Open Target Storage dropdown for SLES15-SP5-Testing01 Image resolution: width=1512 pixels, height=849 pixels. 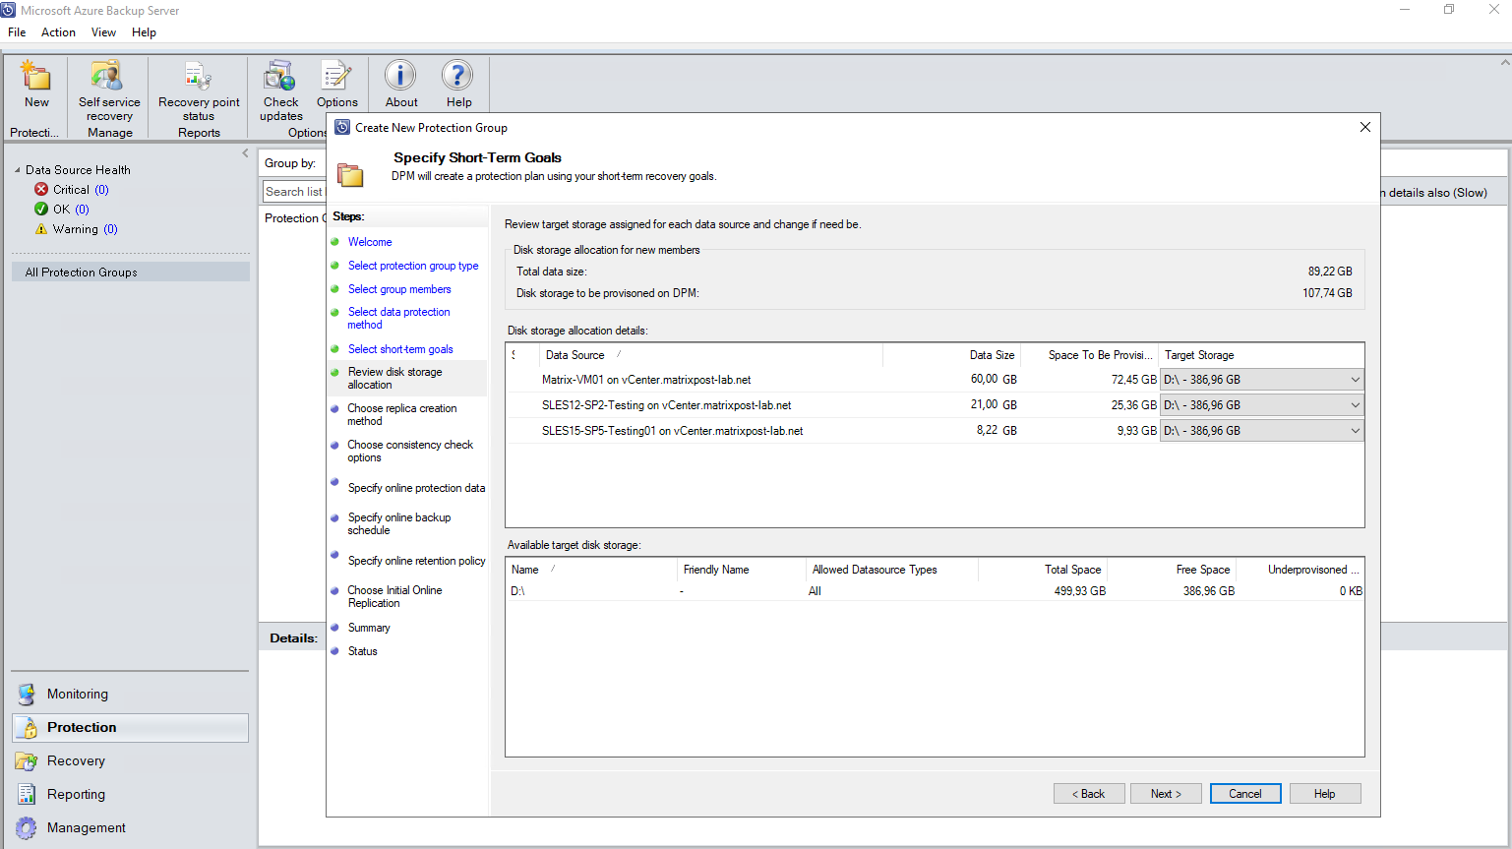(1355, 431)
